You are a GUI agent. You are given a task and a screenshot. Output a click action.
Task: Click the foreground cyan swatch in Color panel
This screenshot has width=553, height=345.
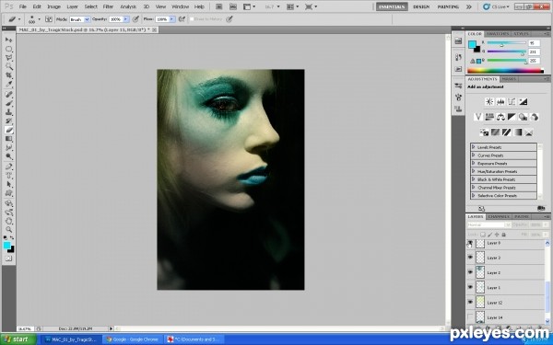472,45
